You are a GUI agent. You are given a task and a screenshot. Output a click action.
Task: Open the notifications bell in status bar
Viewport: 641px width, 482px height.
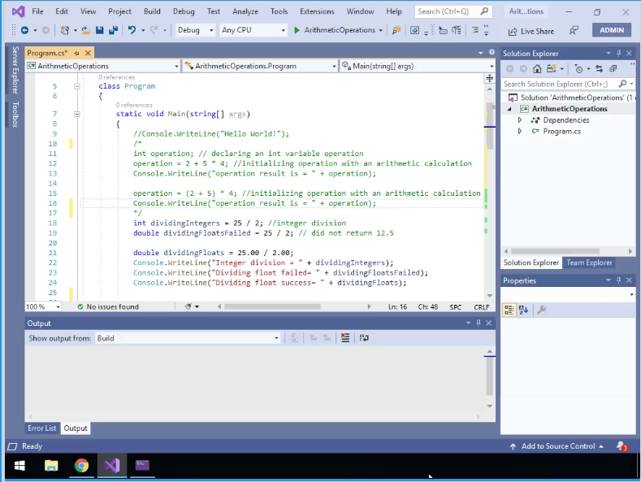(622, 446)
